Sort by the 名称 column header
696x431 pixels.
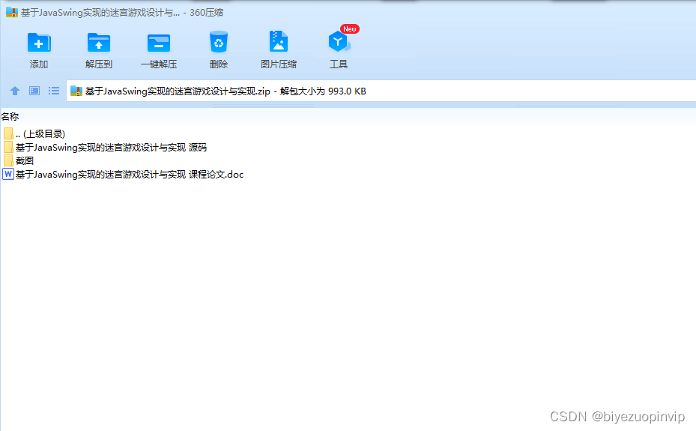coord(10,117)
